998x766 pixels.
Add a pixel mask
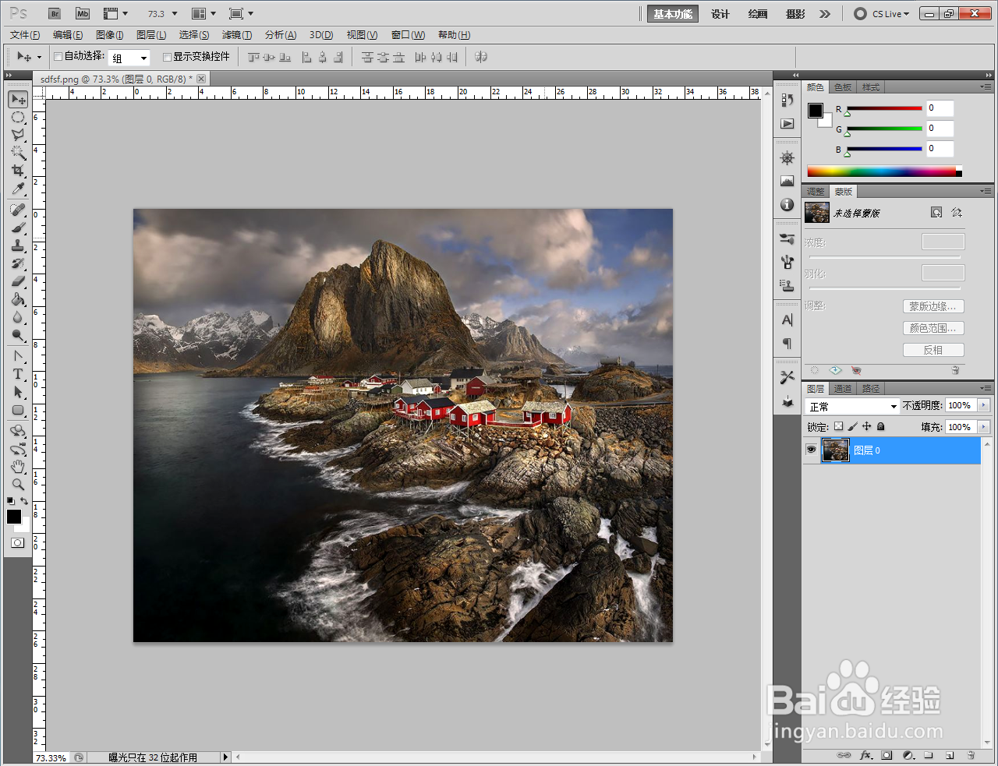(936, 212)
